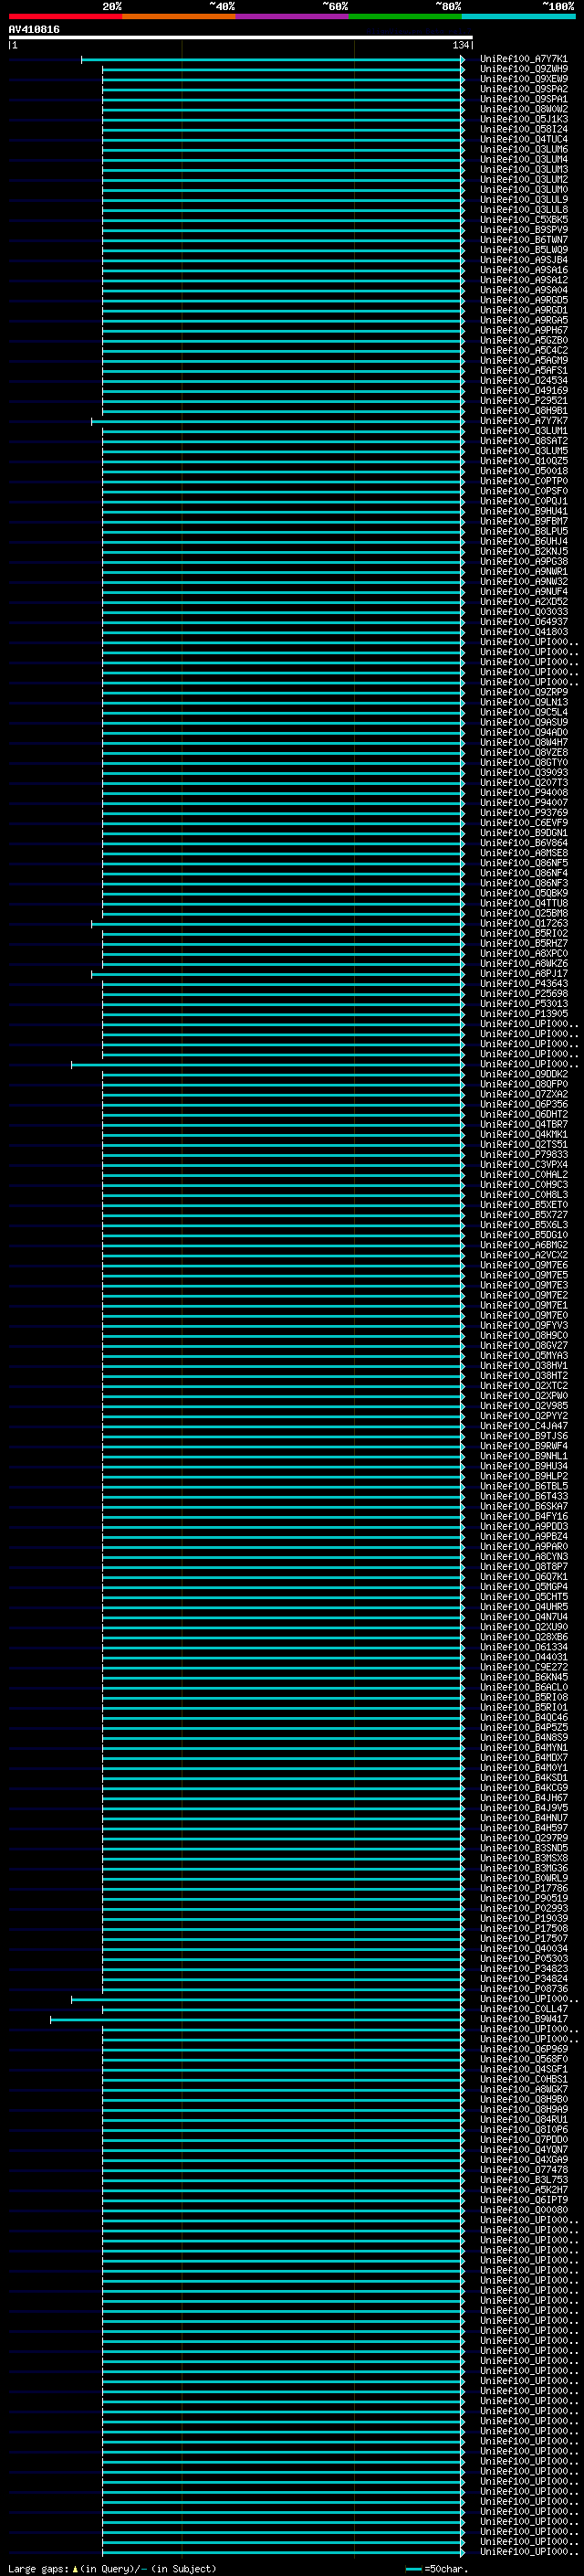584x2576 pixels.
Task: Click the UniRef100_O77478 label
Action: click(523, 2170)
